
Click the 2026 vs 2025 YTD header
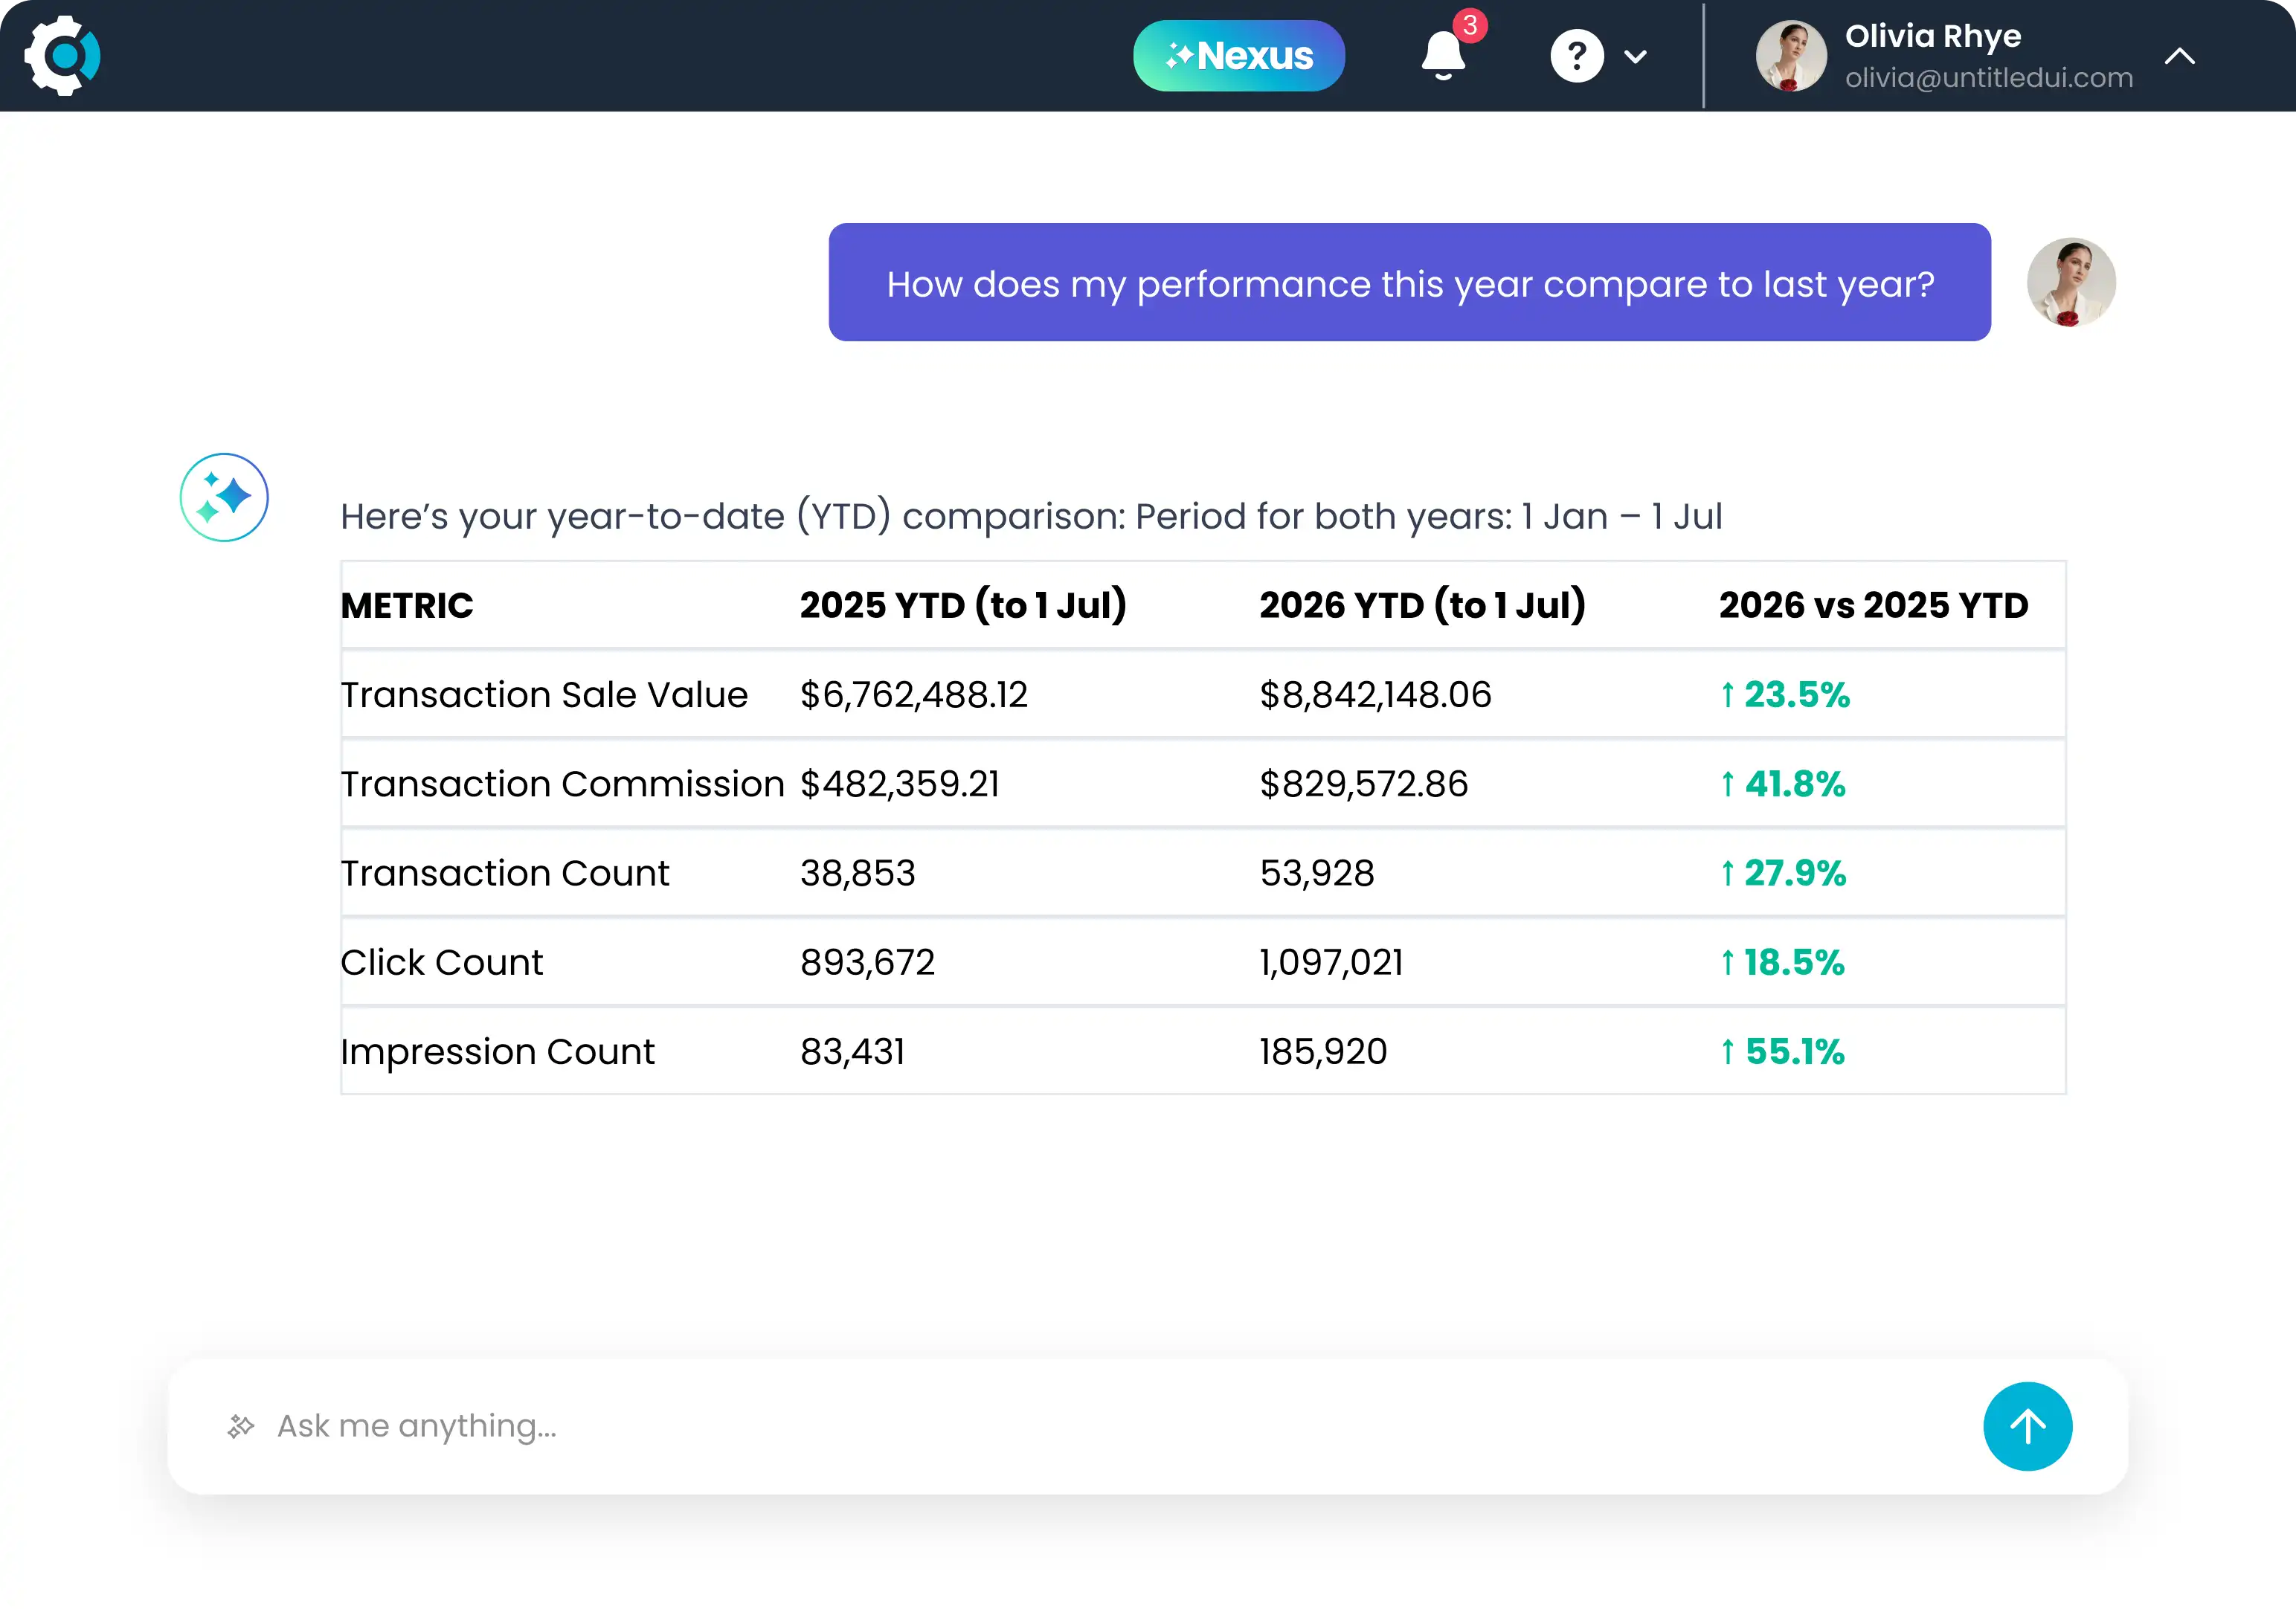[x=1873, y=605]
